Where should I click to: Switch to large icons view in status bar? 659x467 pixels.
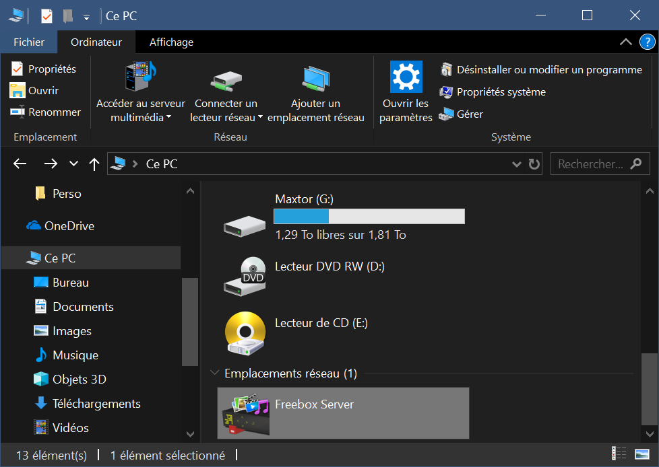click(x=642, y=454)
